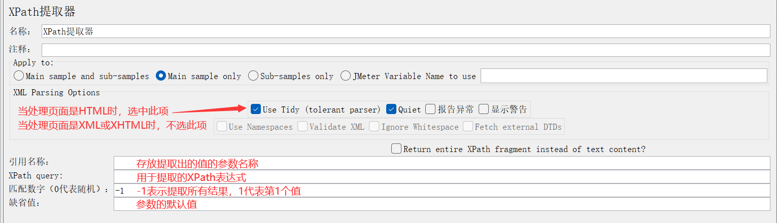This screenshot has width=777, height=223.
Task: Select Main sample and sub-samples radio button
Action: tap(19, 76)
